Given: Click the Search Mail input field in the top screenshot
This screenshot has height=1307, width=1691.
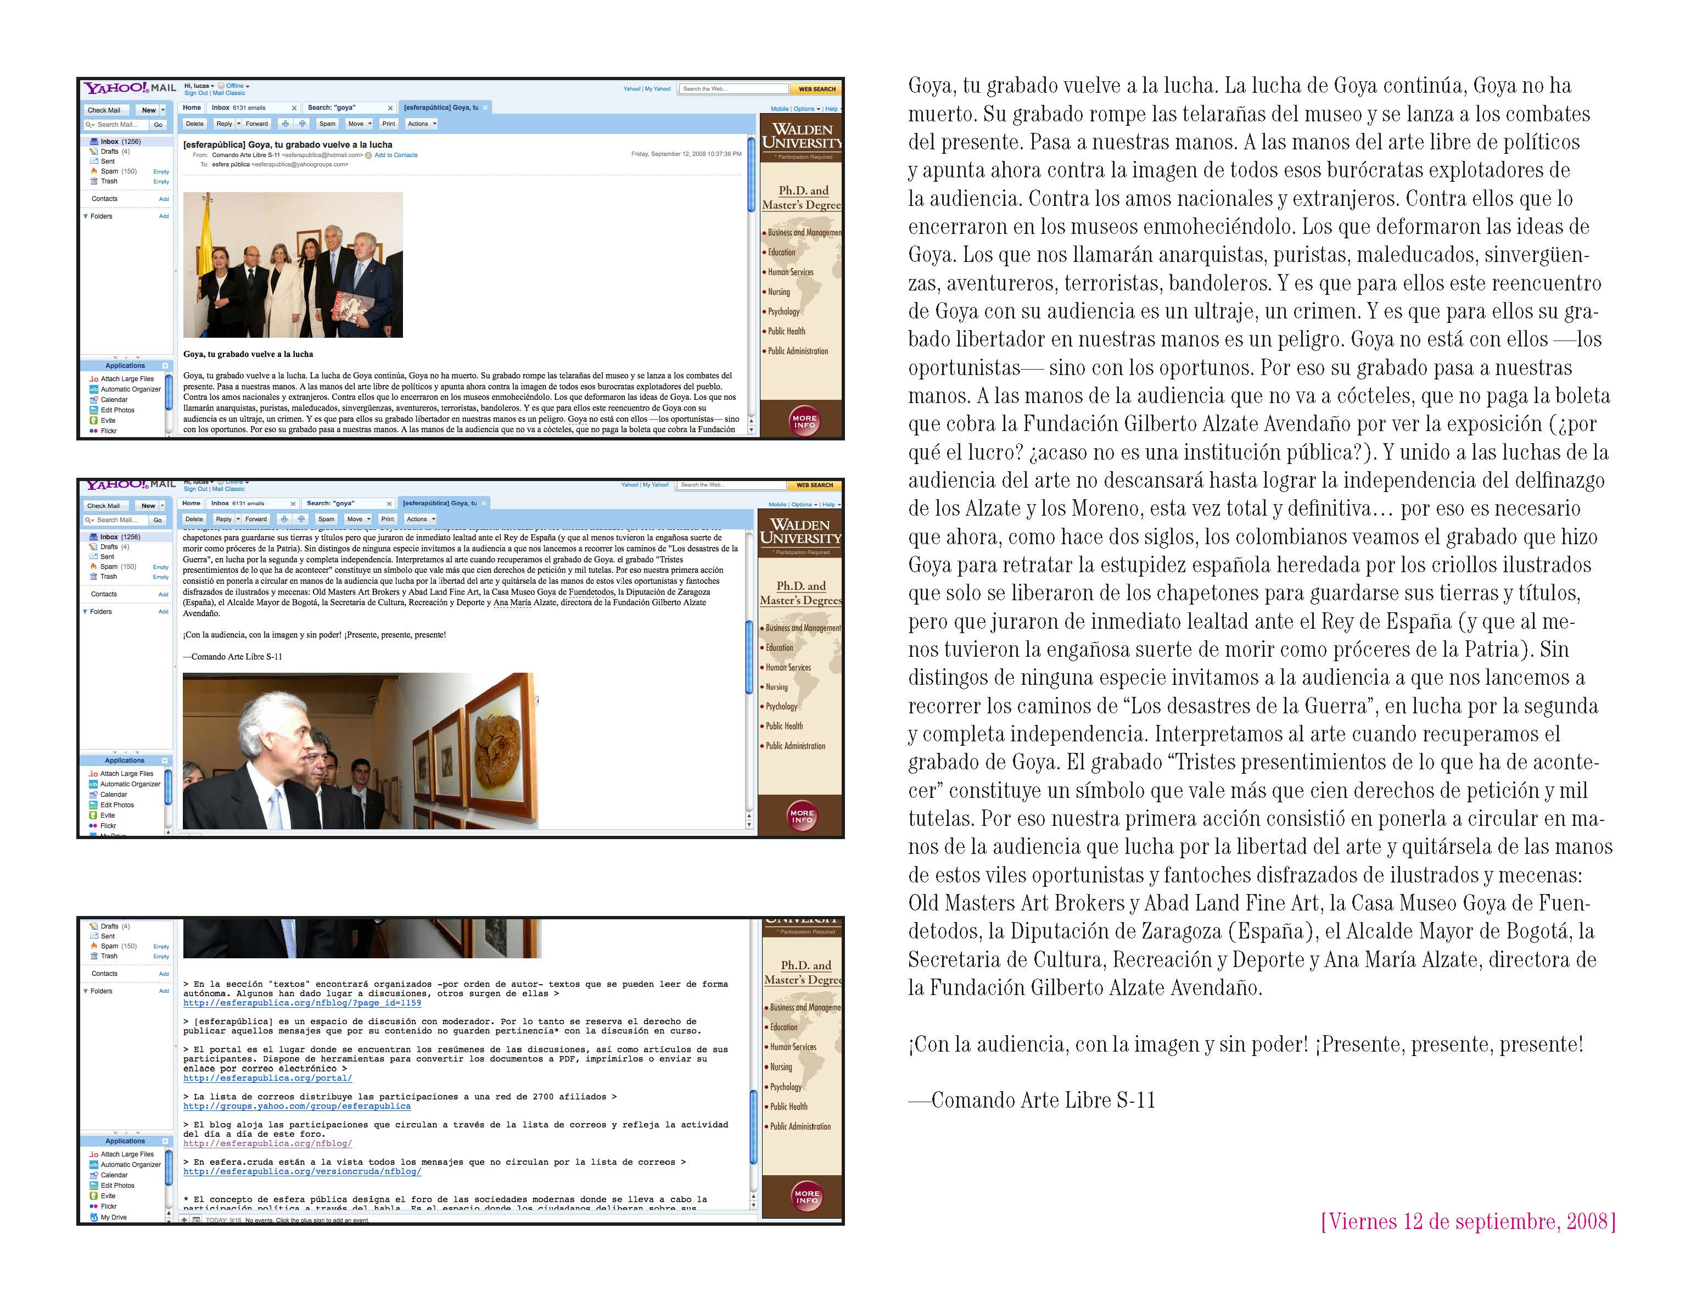Looking at the screenshot, I should coord(117,125).
